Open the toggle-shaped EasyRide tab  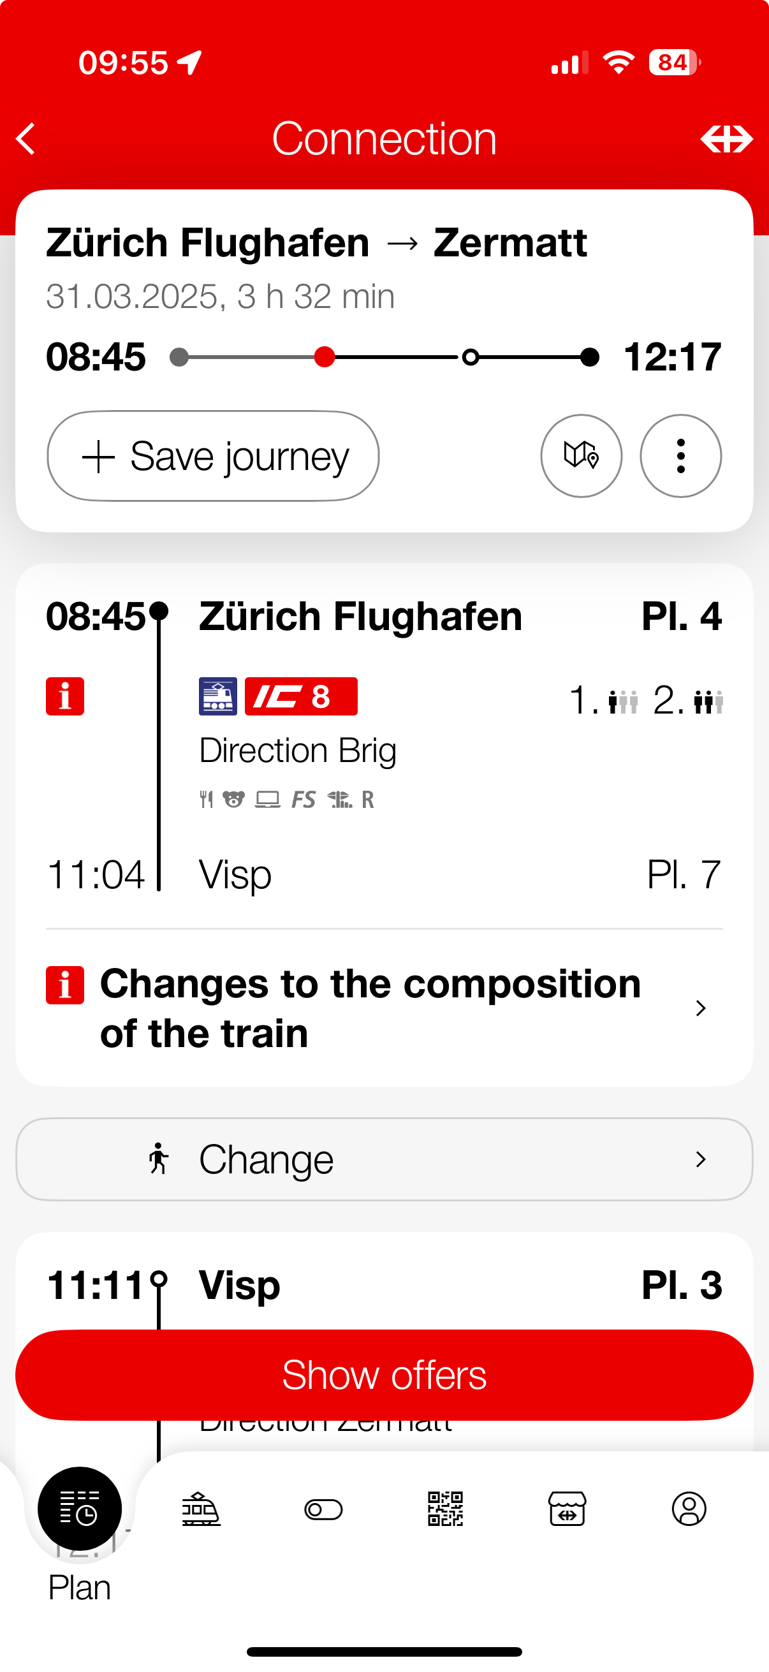pyautogui.click(x=323, y=1509)
